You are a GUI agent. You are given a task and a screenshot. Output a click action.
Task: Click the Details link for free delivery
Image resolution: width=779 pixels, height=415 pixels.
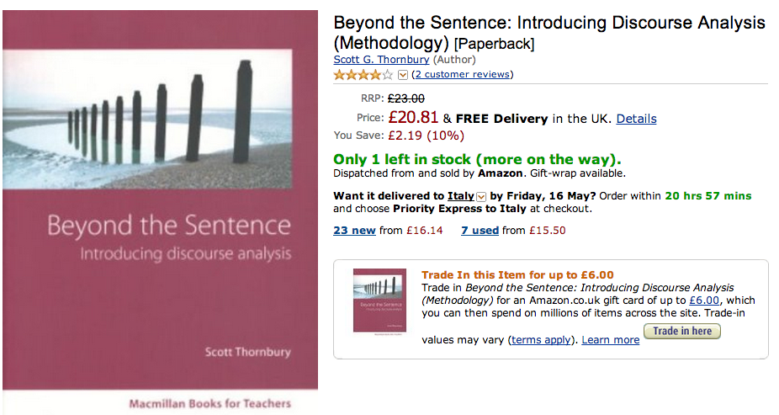636,119
